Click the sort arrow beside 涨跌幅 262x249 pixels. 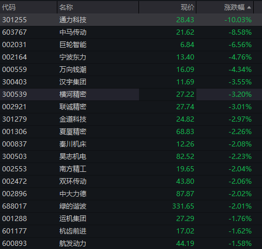coord(249,7)
